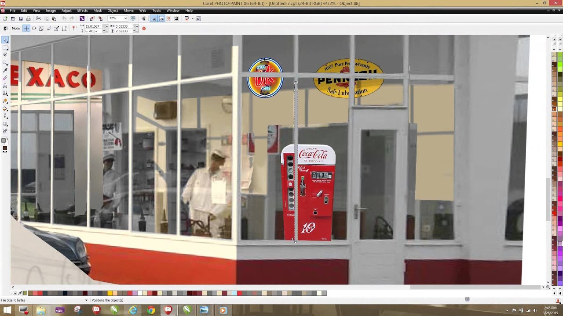
Task: Open the Object menu
Action: tap(113, 11)
